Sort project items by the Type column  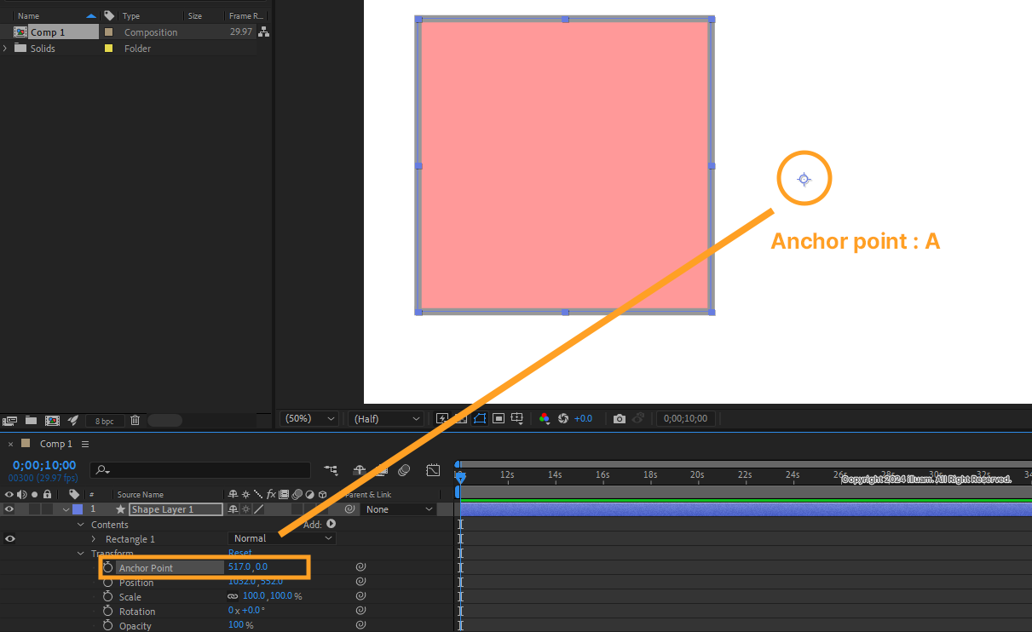coord(130,16)
